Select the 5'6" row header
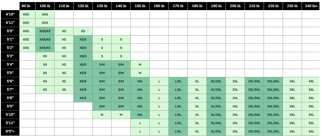Image resolution: width=322 pixels, height=136 pixels. [x=10, y=81]
